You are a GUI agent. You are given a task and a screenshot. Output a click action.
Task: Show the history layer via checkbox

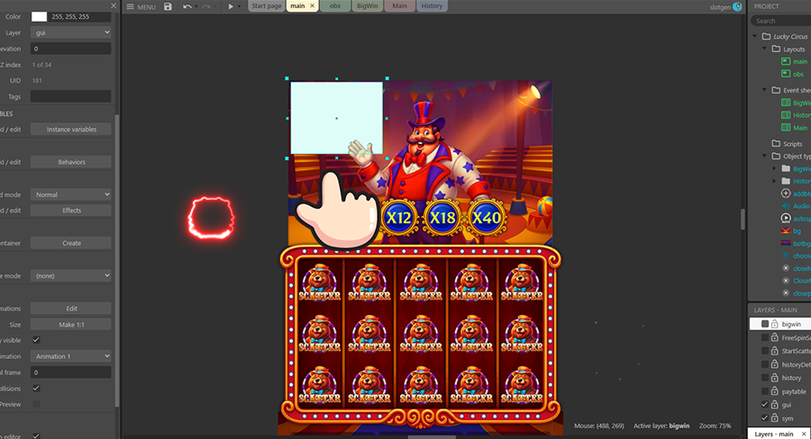(764, 378)
